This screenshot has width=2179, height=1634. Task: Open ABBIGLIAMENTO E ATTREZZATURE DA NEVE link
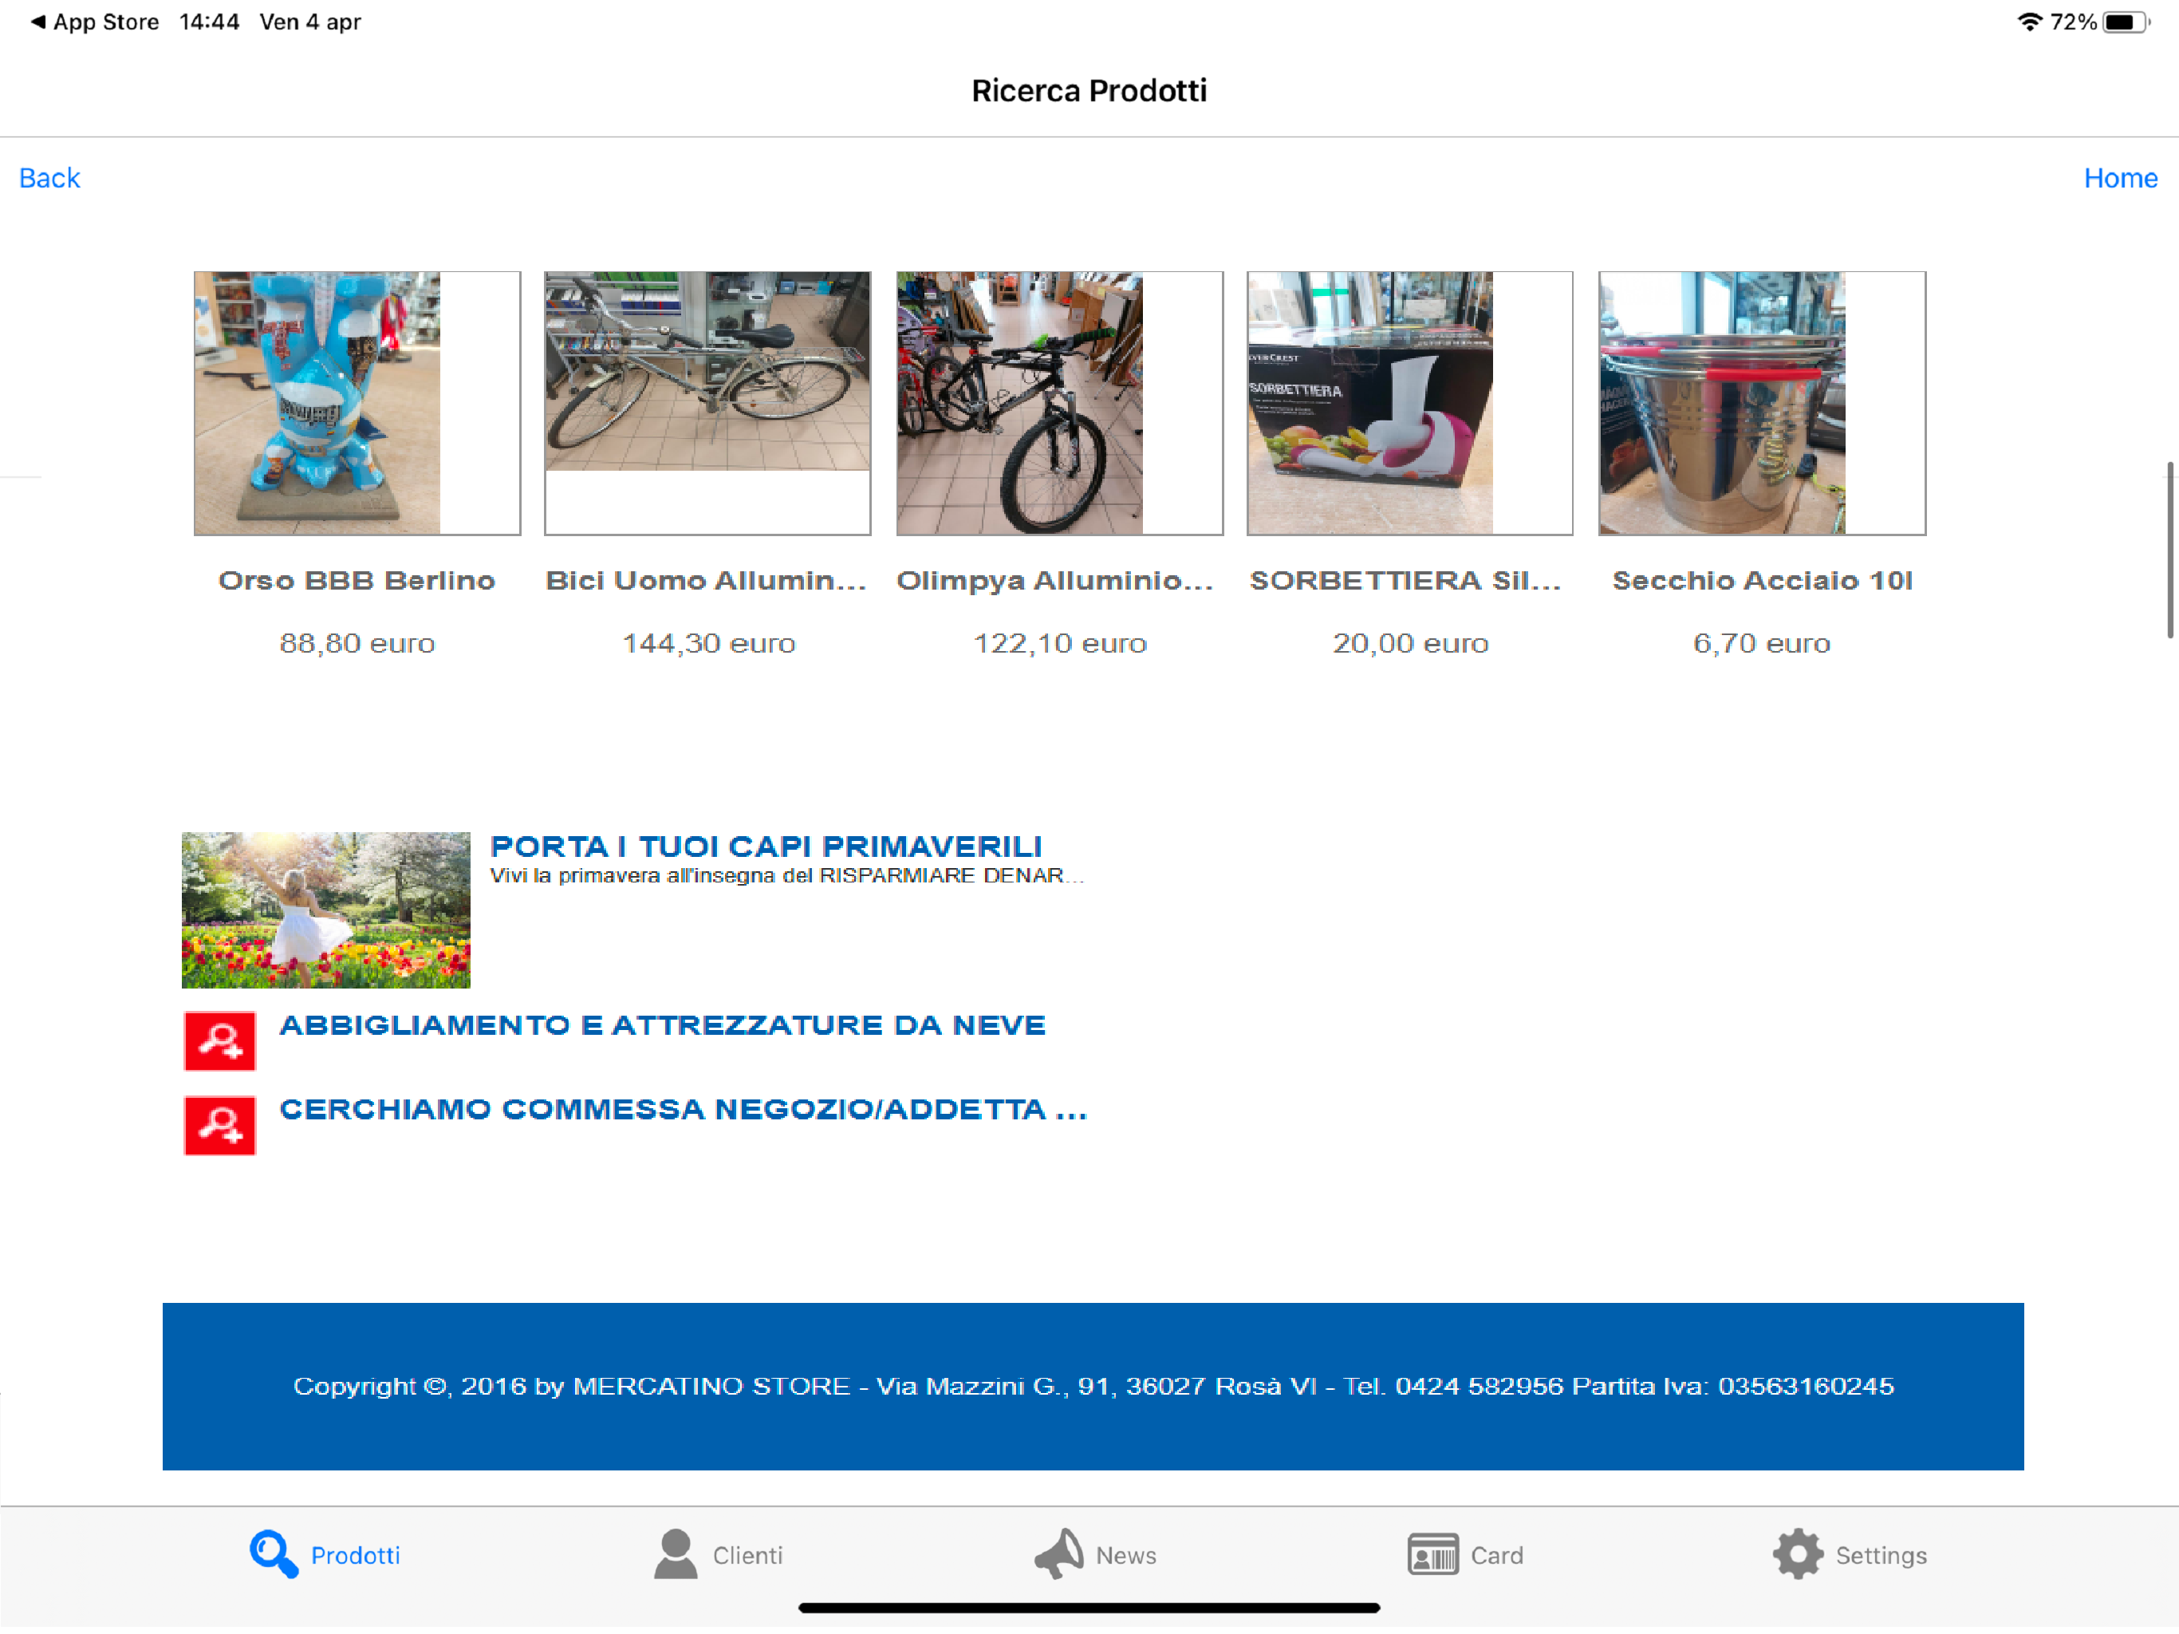(662, 1025)
